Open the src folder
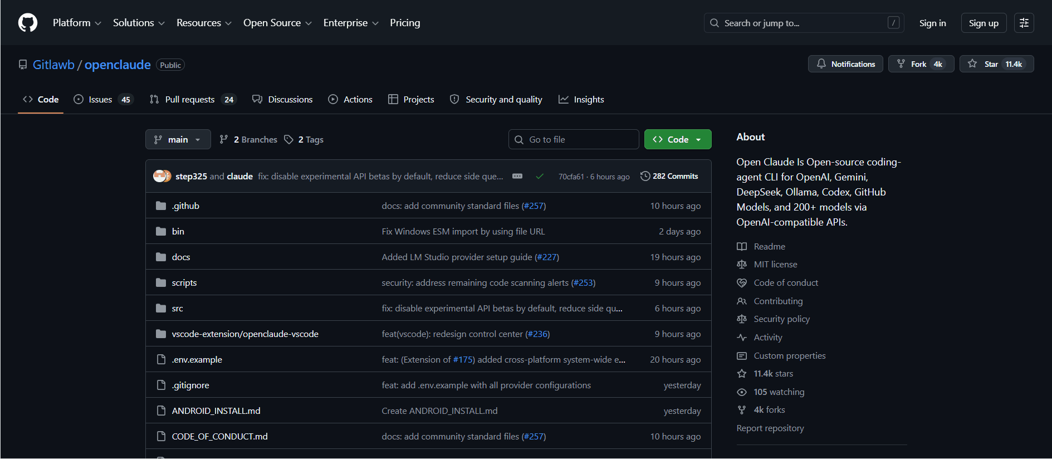The width and height of the screenshot is (1052, 459). coord(177,308)
